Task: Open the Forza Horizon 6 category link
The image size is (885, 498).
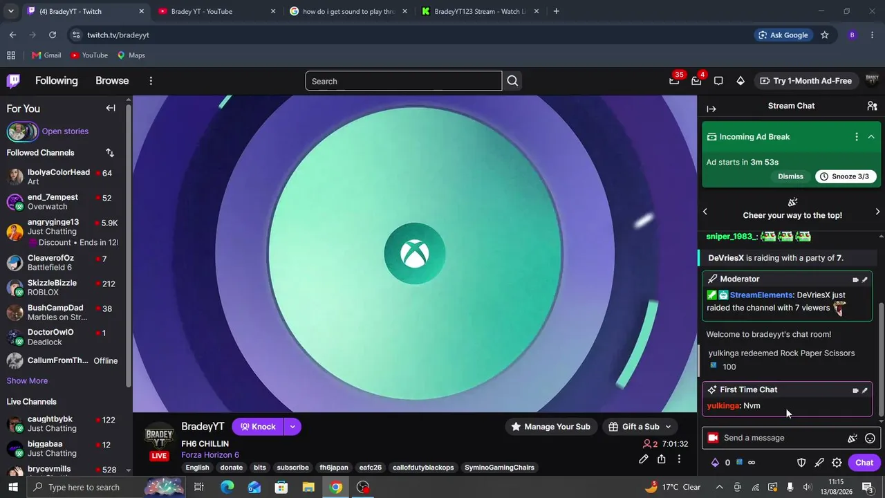Action: 210,455
